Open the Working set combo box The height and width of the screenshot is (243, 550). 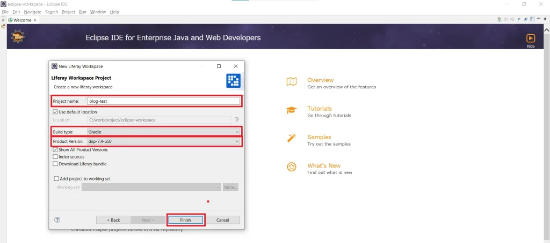[151, 187]
